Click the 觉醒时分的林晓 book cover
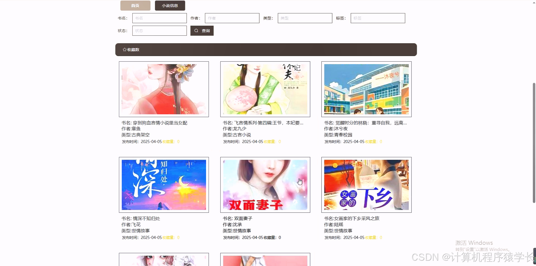This screenshot has height=266, width=536. (366, 89)
